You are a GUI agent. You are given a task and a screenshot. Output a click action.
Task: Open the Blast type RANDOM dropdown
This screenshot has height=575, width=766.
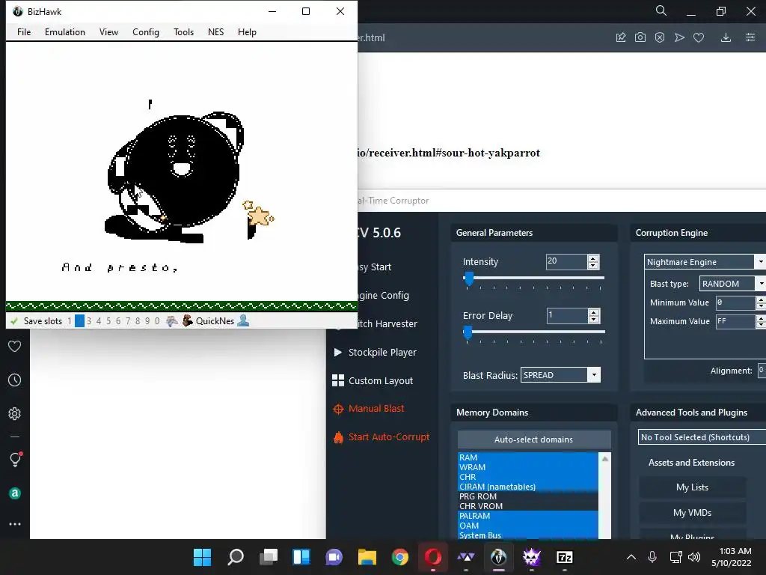click(x=732, y=284)
